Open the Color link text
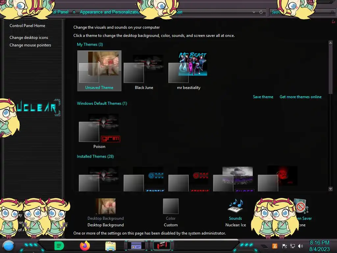This screenshot has width=337, height=253. click(171, 218)
